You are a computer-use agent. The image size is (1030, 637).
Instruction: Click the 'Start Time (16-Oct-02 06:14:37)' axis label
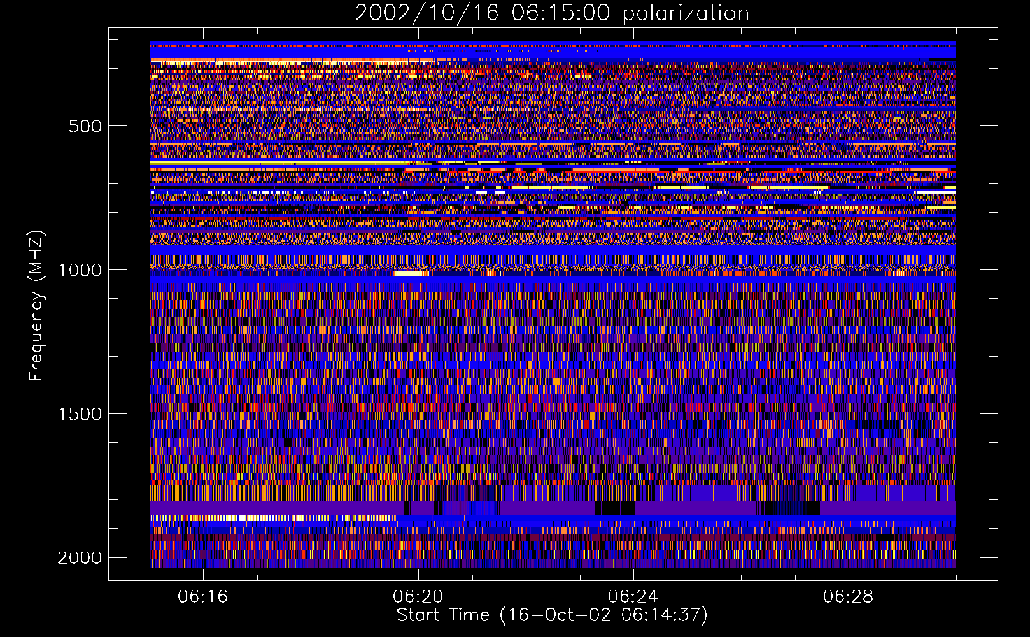coord(552,615)
